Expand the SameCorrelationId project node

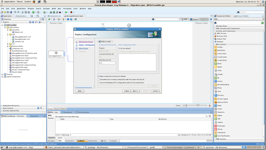point(2,77)
